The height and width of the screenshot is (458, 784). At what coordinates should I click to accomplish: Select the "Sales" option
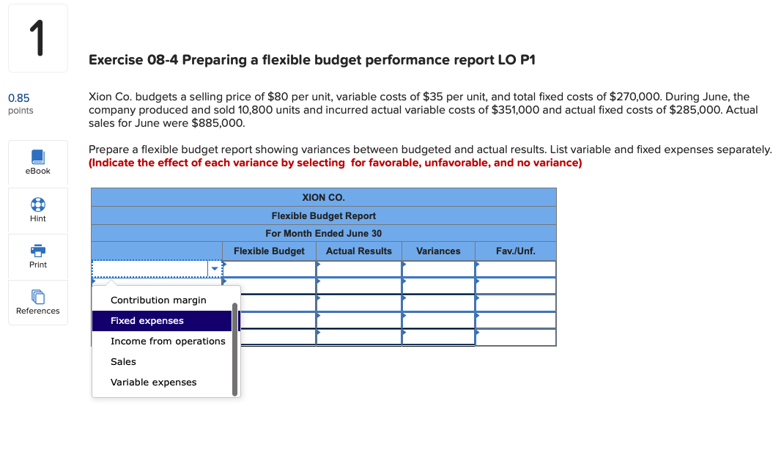[123, 361]
